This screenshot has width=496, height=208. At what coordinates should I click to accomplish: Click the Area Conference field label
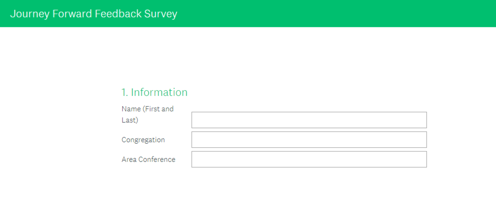coord(148,159)
